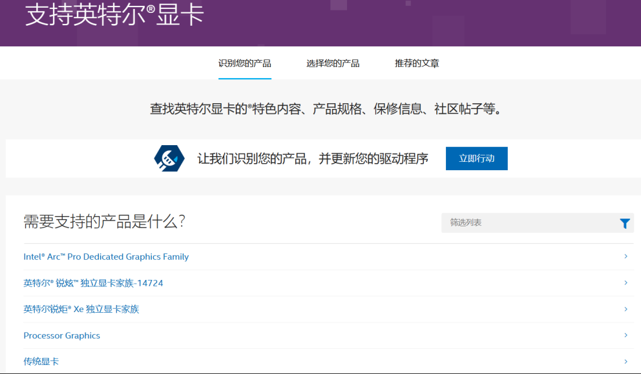This screenshot has width=641, height=374.
Task: Expand Intel Arc Pro row chevron arrow
Action: (625, 257)
